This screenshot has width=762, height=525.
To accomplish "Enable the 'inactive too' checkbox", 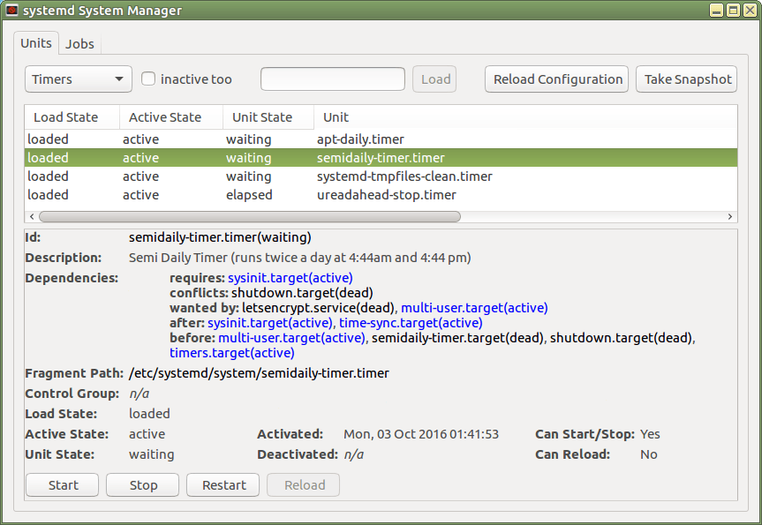I will click(x=148, y=79).
